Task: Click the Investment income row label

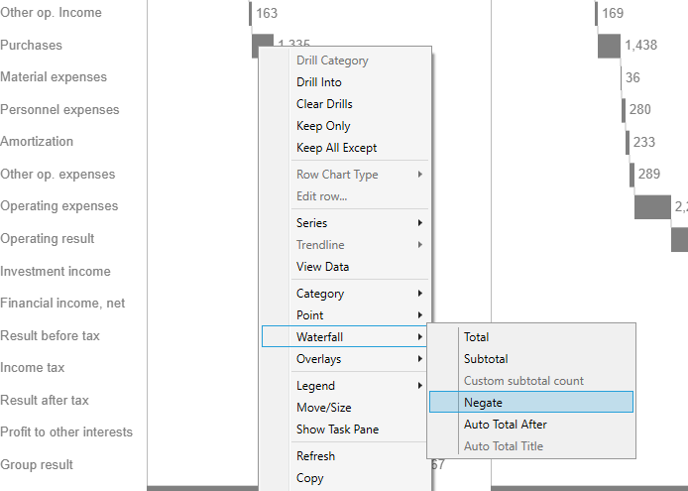Action: [x=56, y=272]
